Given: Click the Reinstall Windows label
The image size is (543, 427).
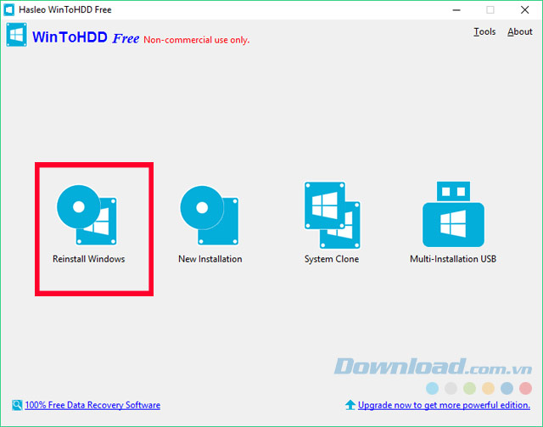Looking at the screenshot, I should (x=88, y=259).
